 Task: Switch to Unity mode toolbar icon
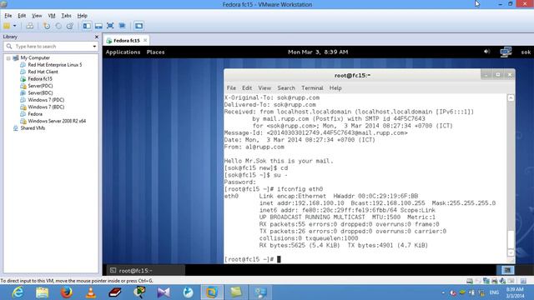point(123,26)
